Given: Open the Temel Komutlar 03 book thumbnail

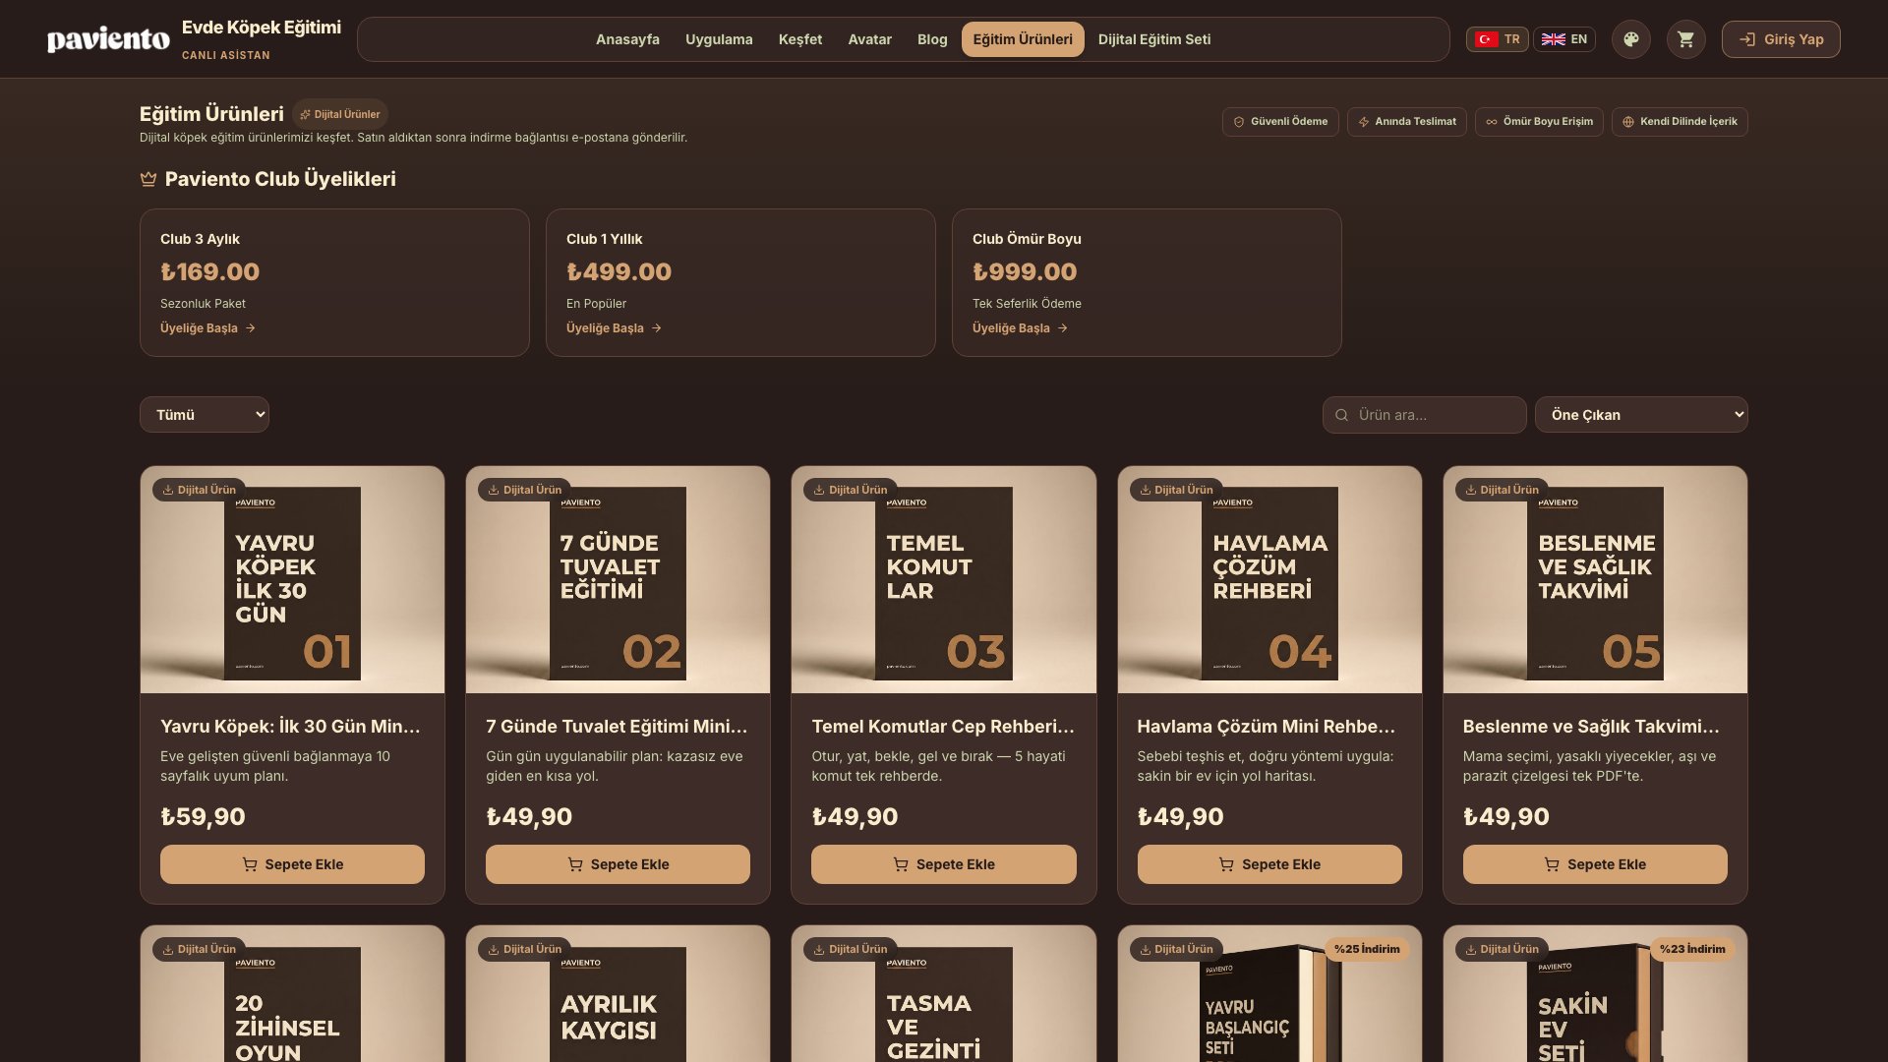Looking at the screenshot, I should click(x=944, y=580).
